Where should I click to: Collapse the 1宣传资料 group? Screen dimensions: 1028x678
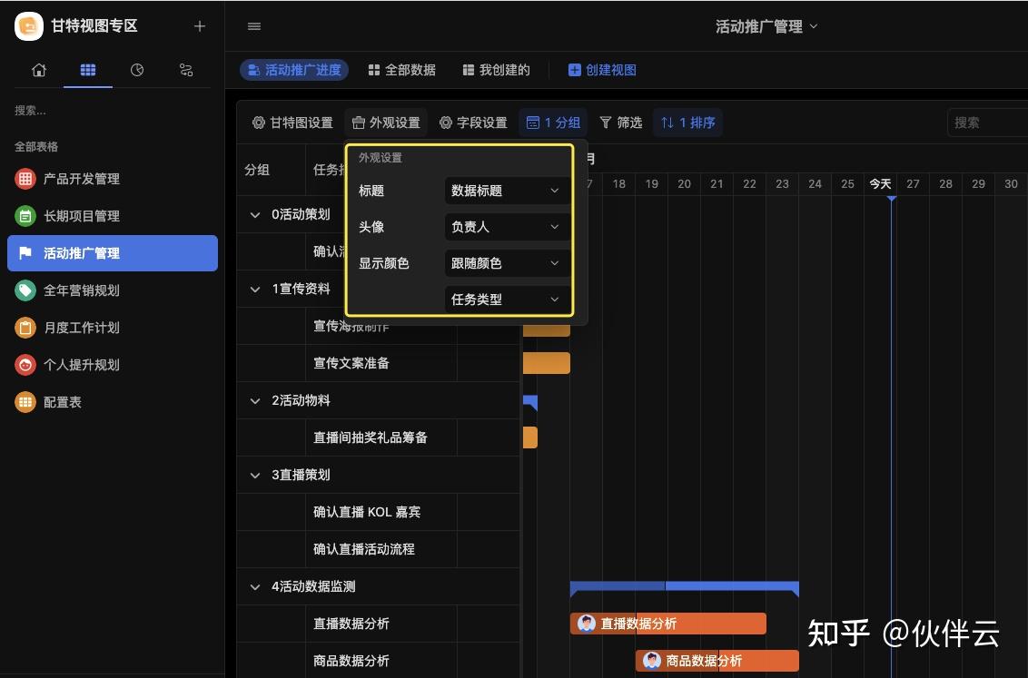[x=255, y=289]
